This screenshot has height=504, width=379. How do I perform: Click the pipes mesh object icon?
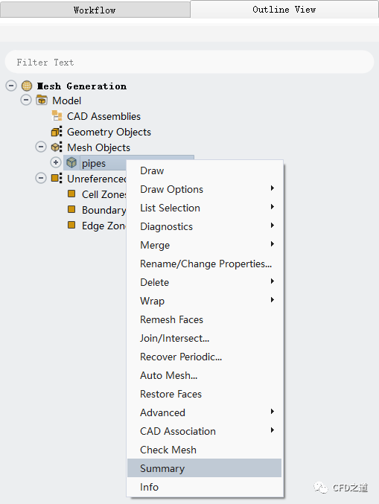(x=71, y=162)
